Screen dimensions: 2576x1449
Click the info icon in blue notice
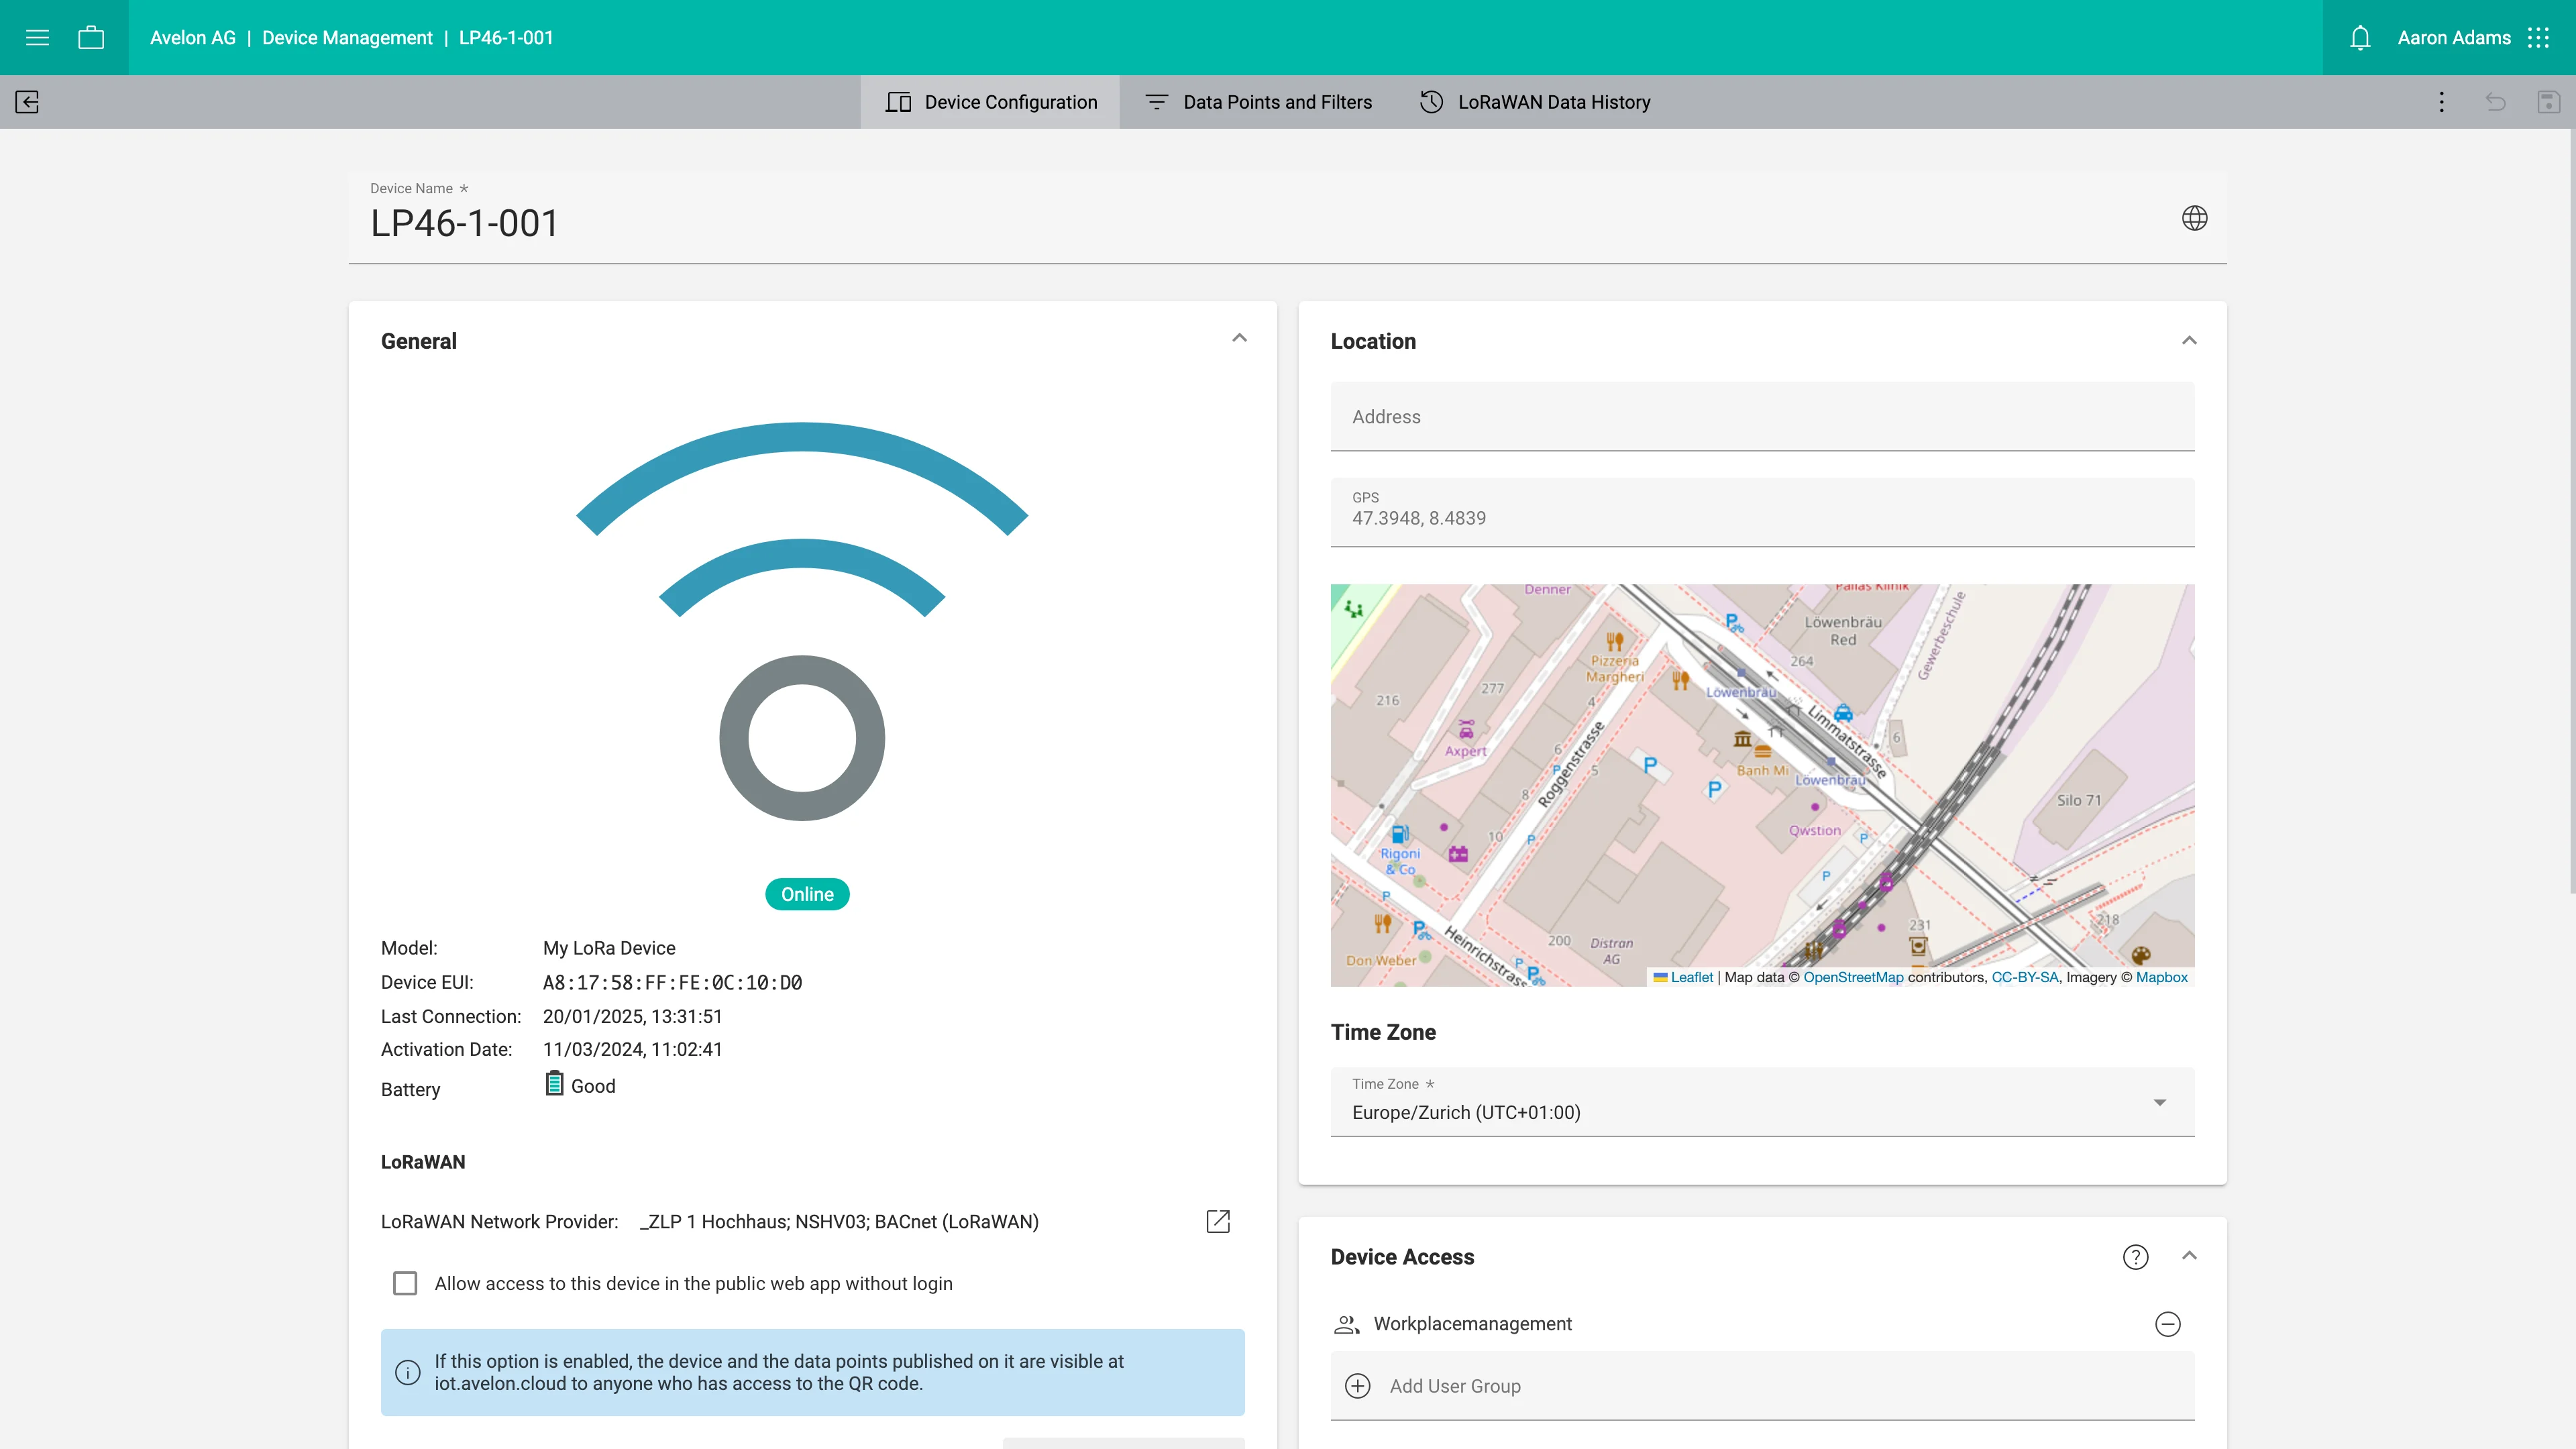[x=408, y=1372]
